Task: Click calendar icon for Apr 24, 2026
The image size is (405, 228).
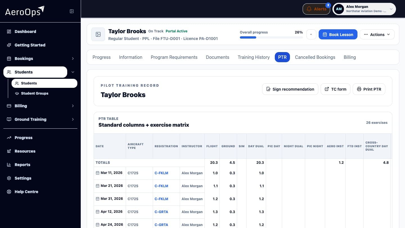Action: tap(98, 225)
